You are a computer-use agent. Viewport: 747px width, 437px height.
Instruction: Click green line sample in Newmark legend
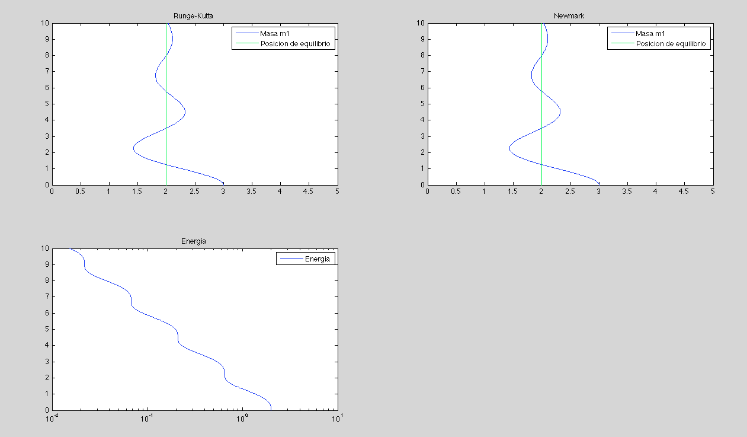tap(621, 44)
